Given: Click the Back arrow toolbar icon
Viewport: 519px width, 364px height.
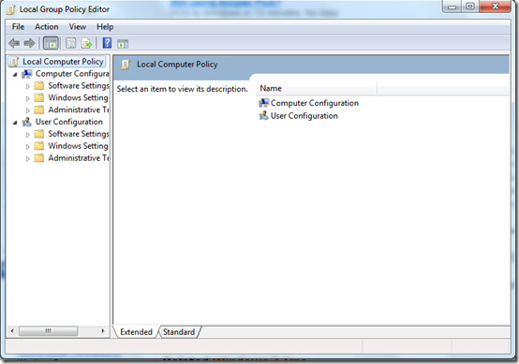Looking at the screenshot, I should click(14, 43).
